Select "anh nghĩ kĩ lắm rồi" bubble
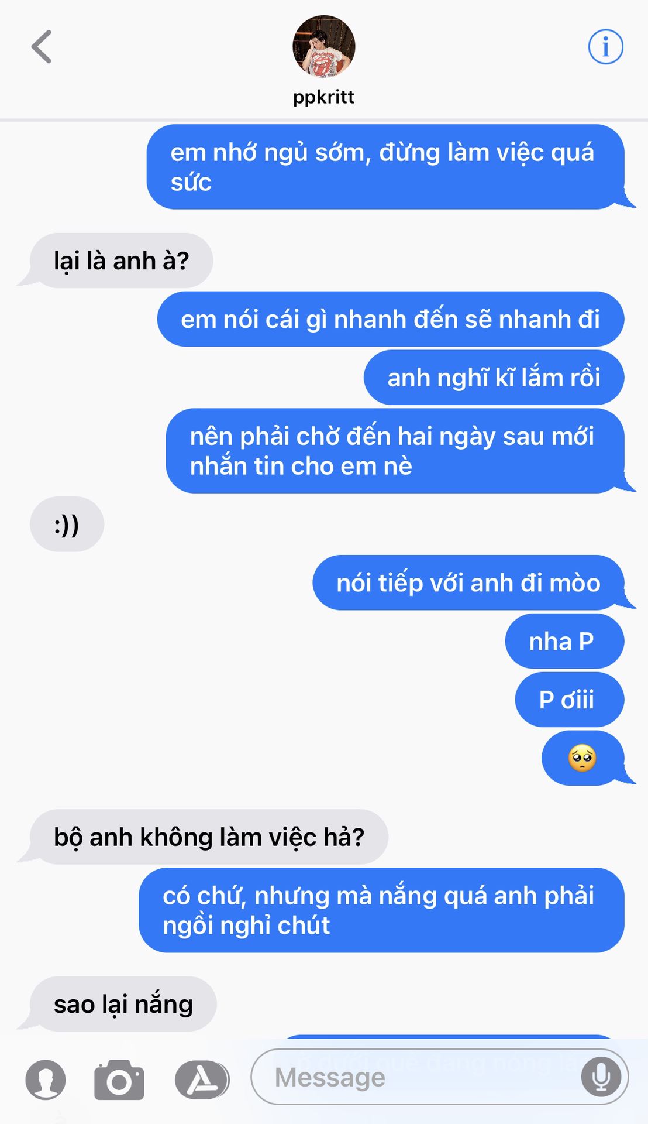 [x=494, y=378]
